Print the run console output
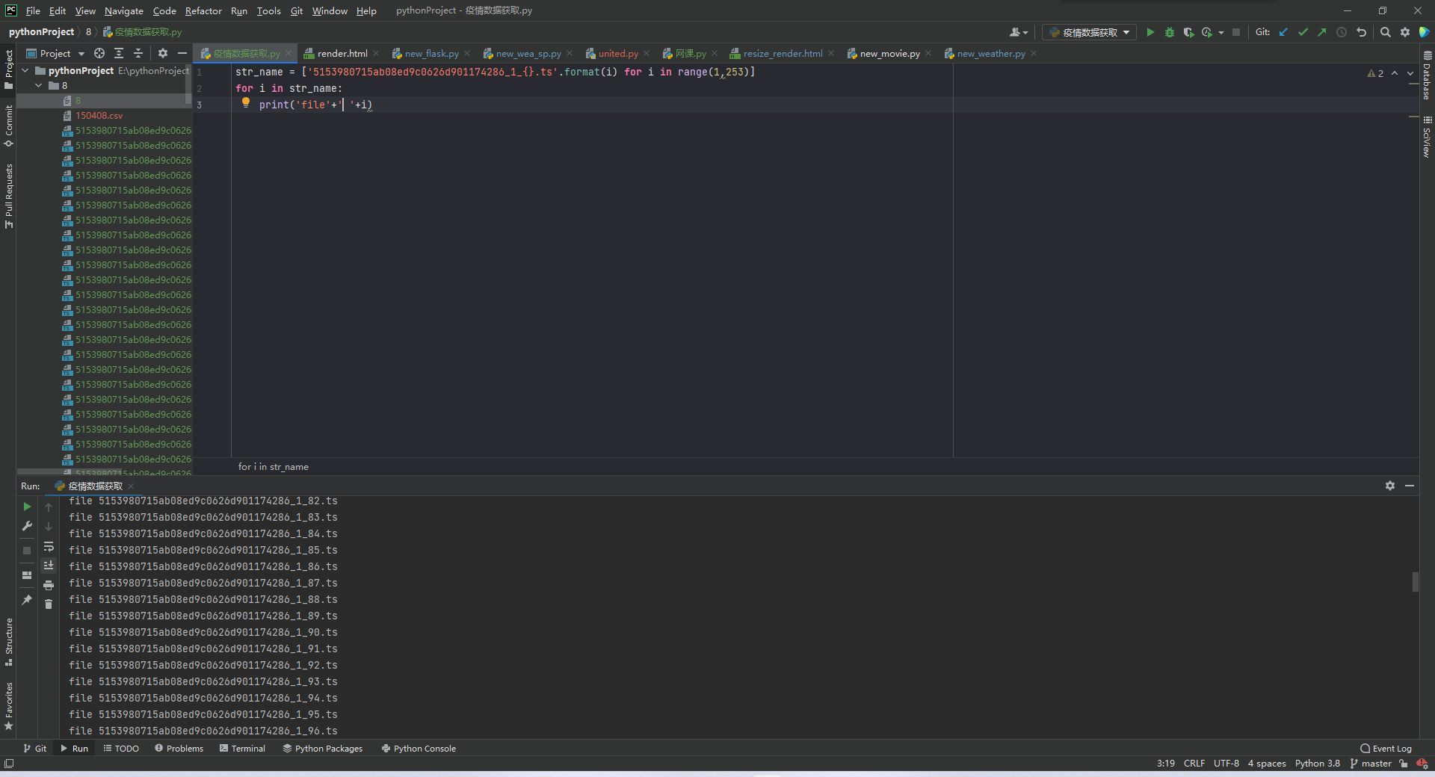Screen dimensions: 1435x777 [x=49, y=585]
